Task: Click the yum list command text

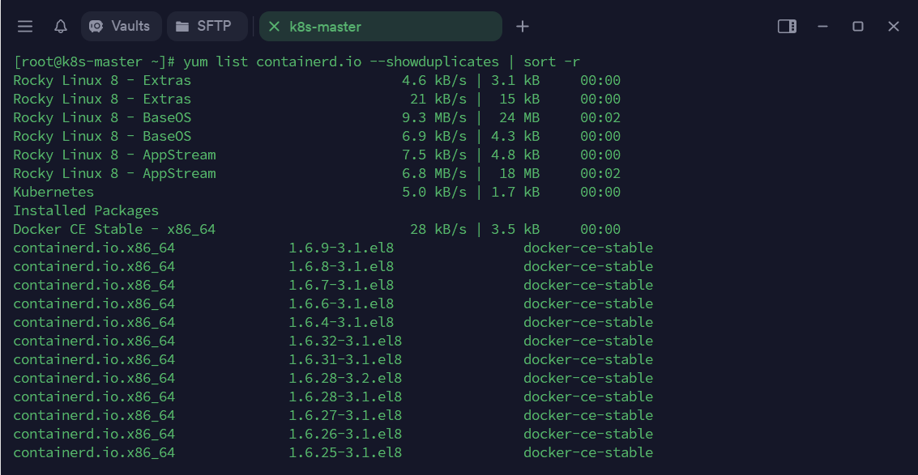Action: click(x=381, y=61)
